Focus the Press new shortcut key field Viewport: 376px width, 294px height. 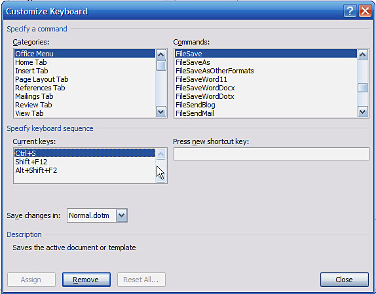pyautogui.click(x=271, y=154)
